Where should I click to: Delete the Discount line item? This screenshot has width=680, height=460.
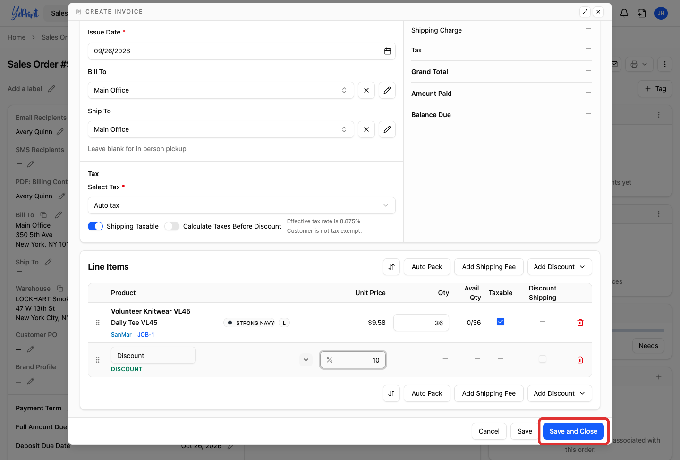pyautogui.click(x=580, y=360)
